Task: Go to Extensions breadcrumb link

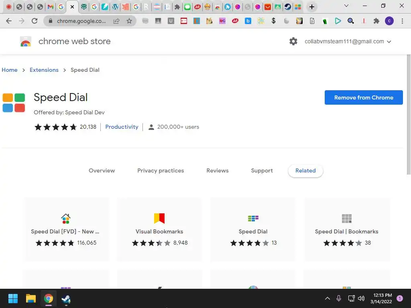Action: tap(44, 70)
